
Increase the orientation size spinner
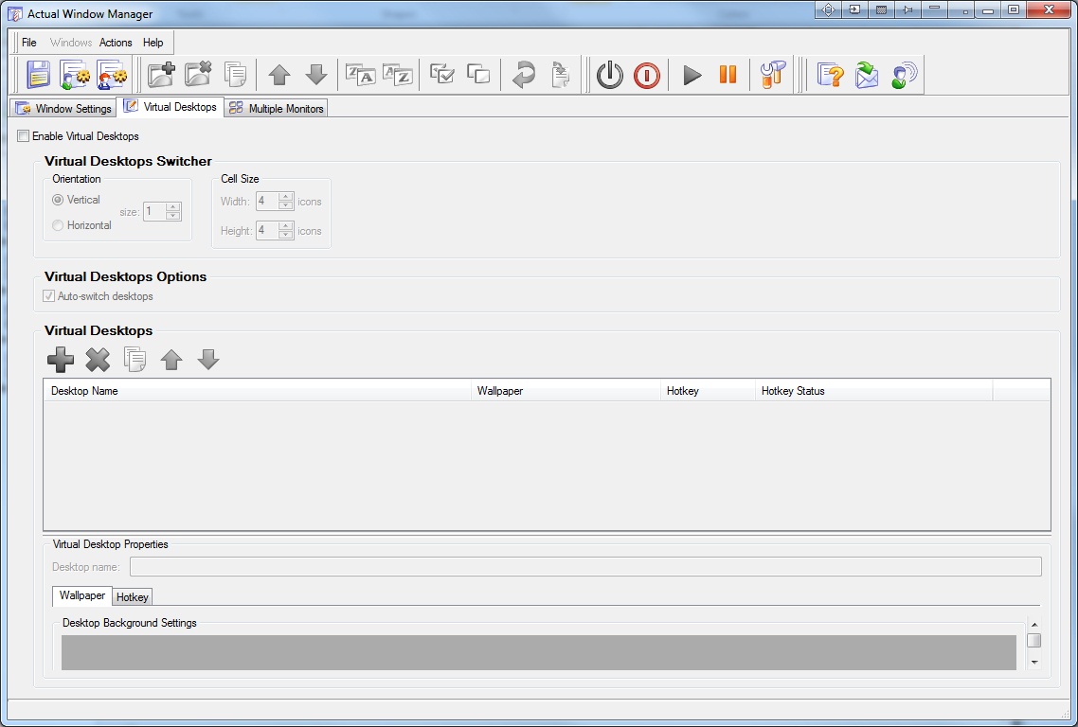(173, 206)
